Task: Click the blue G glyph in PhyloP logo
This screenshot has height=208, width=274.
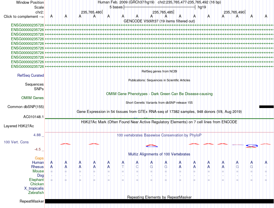Action: pos(252,145)
